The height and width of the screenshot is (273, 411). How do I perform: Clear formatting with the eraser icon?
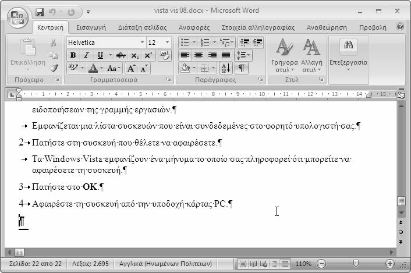click(x=165, y=55)
